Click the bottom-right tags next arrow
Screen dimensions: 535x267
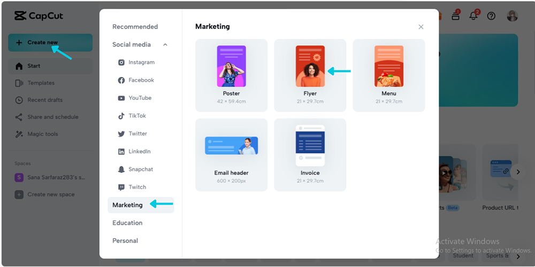[x=518, y=256]
